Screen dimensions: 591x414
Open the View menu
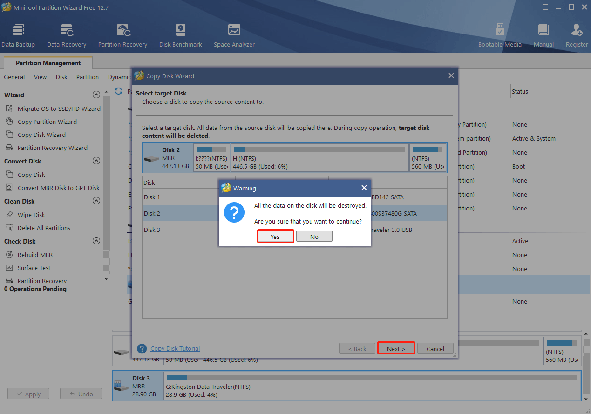40,77
